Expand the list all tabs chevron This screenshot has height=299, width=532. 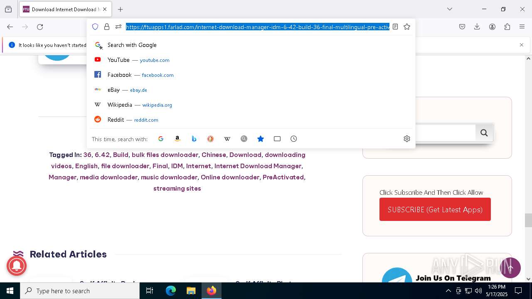pos(450,9)
